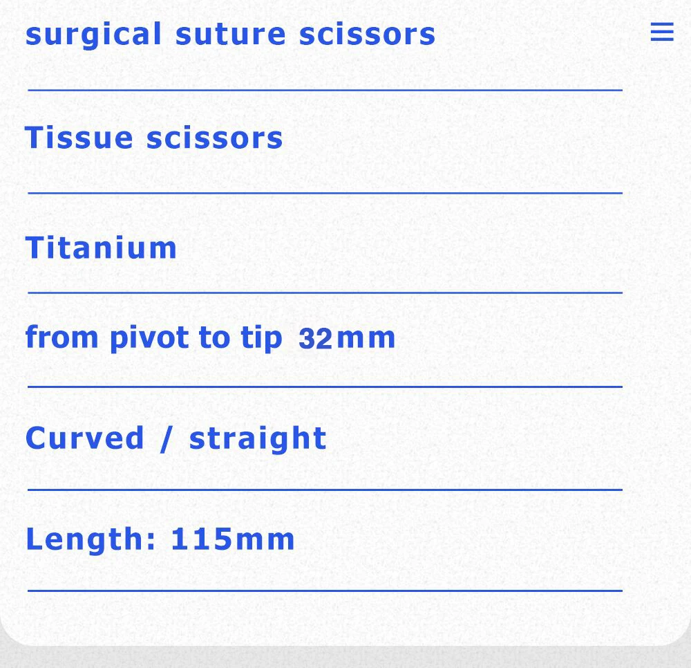Click the 'from pivot to tip' label
Viewport: 691px width, 668px height.
[154, 339]
